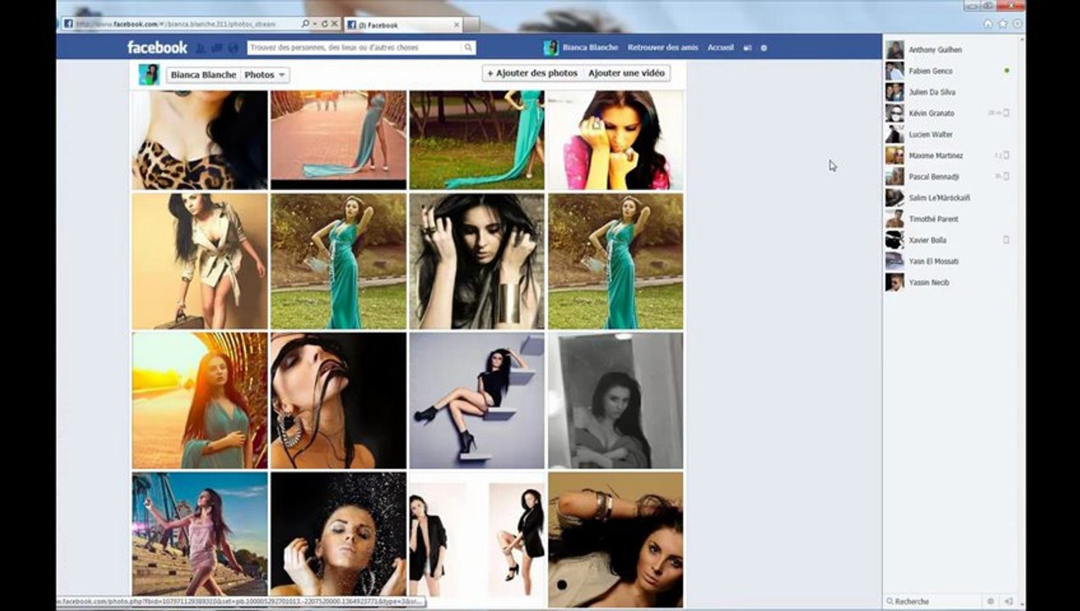Open teal dress on brick path photo
Screen dimensions: 1080x611
(x=338, y=140)
